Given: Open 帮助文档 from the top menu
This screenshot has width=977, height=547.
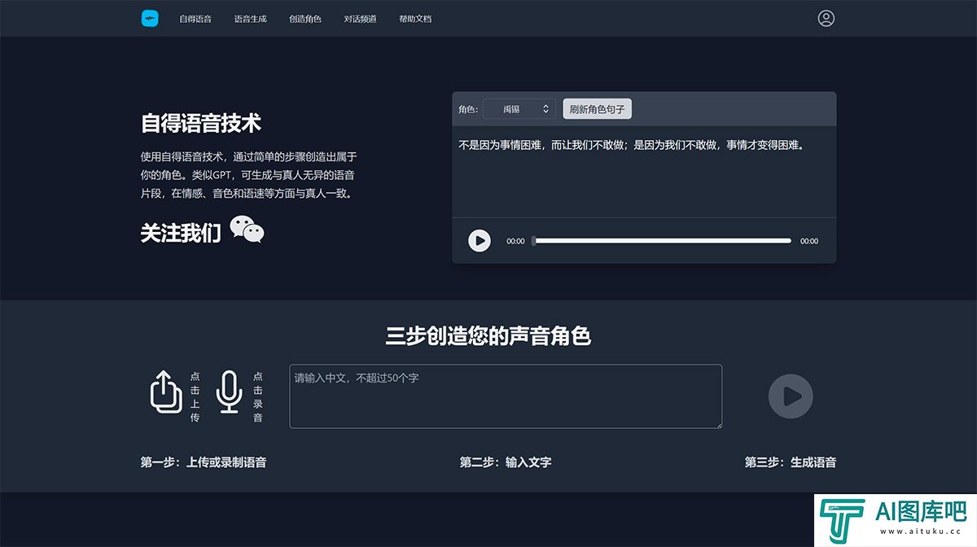Looking at the screenshot, I should coord(415,19).
